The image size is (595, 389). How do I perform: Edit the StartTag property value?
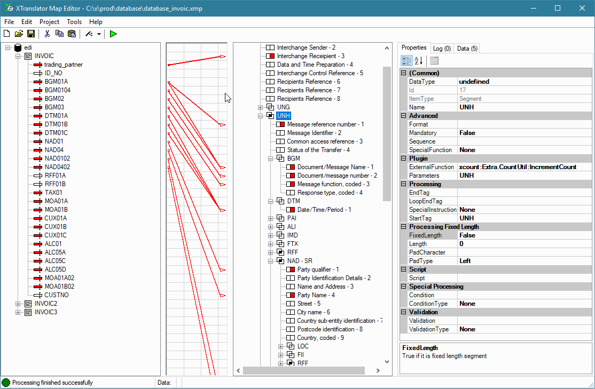(524, 218)
